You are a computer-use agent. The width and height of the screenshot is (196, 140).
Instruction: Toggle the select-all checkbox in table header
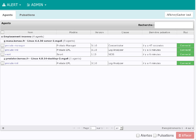pyautogui.click(x=3, y=32)
